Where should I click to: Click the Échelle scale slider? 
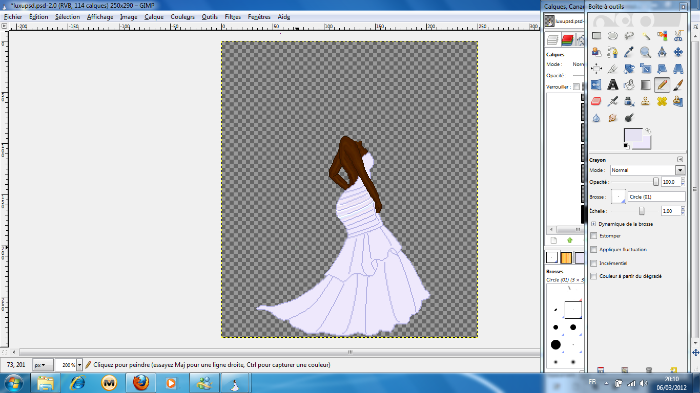click(x=634, y=211)
